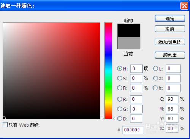Screen dimensions: 190x139
Task: Click the 取消 button
Action: point(170,29)
